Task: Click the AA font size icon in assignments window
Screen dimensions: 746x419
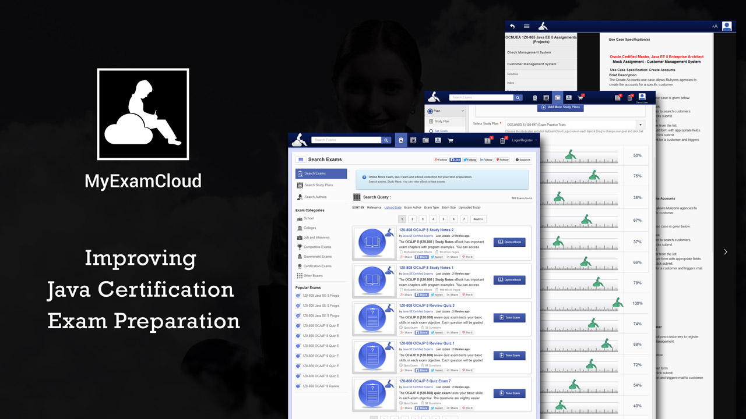Action: pos(715,26)
